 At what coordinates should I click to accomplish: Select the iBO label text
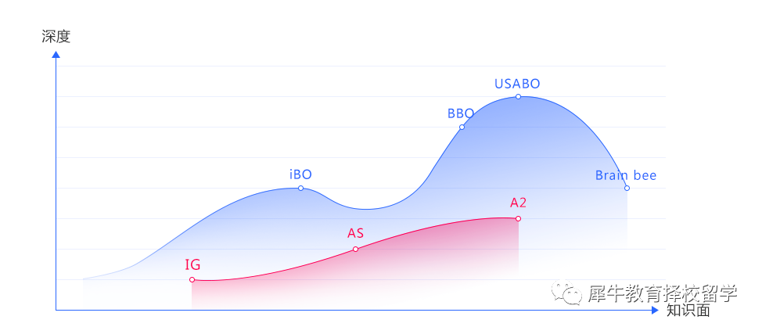[300, 174]
